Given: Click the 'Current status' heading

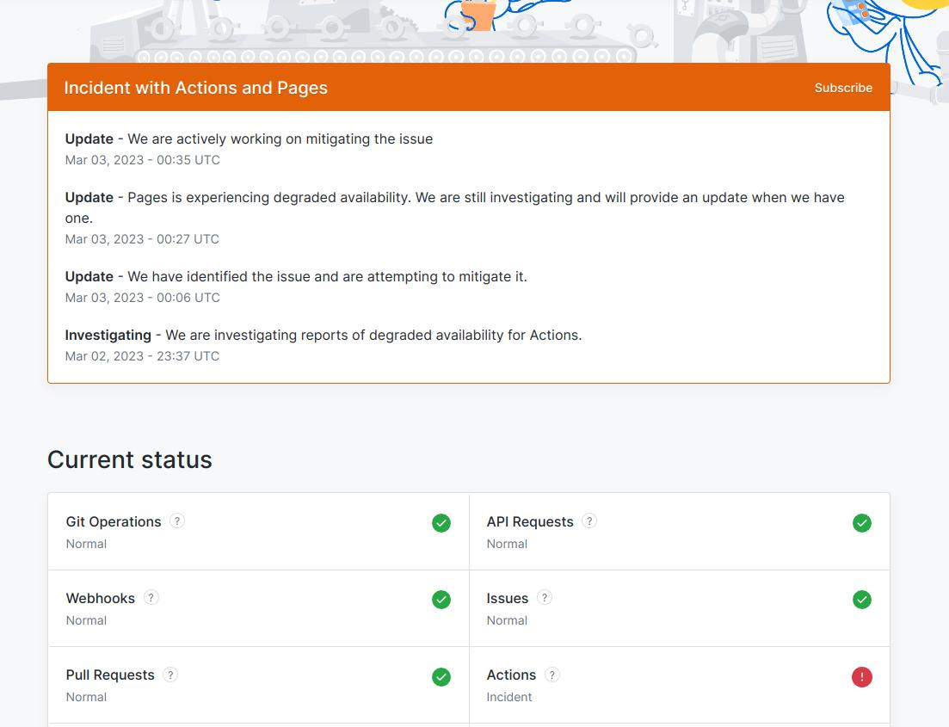Looking at the screenshot, I should 130,459.
